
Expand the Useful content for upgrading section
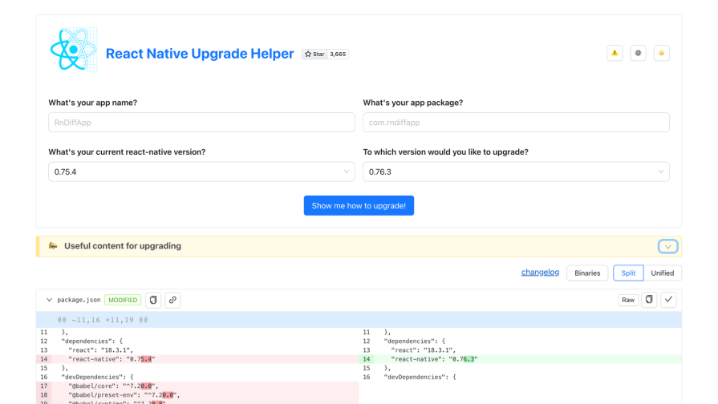click(x=667, y=246)
